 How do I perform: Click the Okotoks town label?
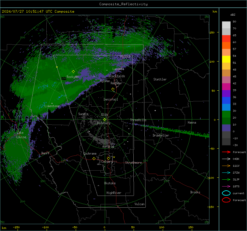pos(110,183)
